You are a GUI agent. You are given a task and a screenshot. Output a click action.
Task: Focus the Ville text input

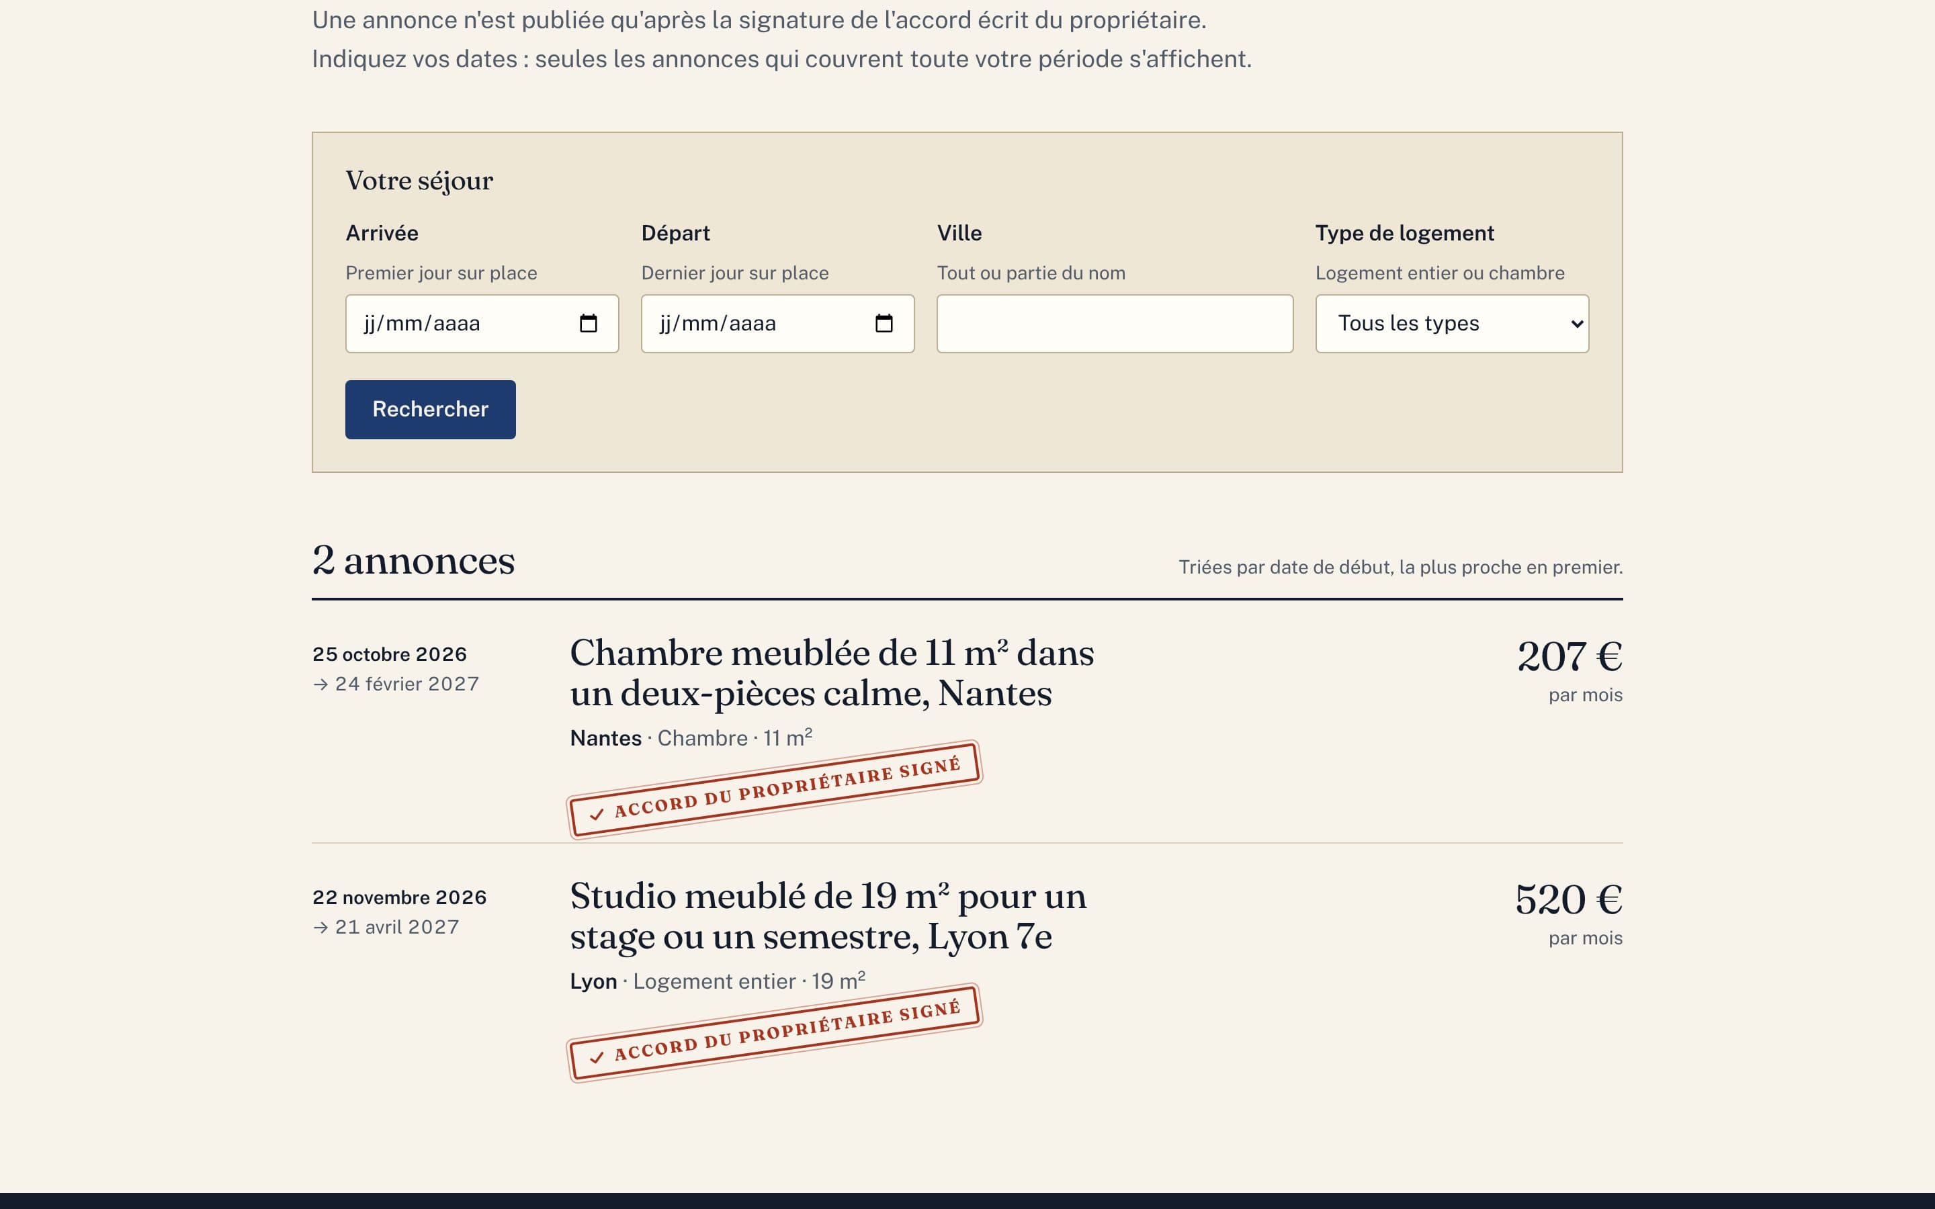pyautogui.click(x=1115, y=323)
